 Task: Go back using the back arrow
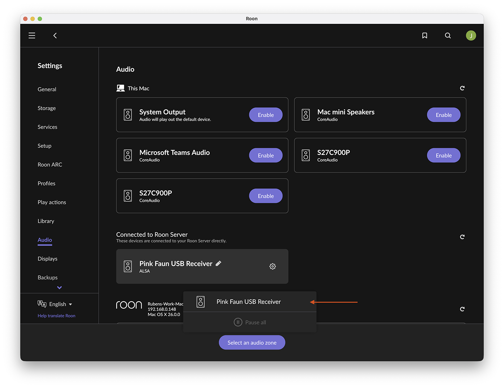click(x=55, y=35)
